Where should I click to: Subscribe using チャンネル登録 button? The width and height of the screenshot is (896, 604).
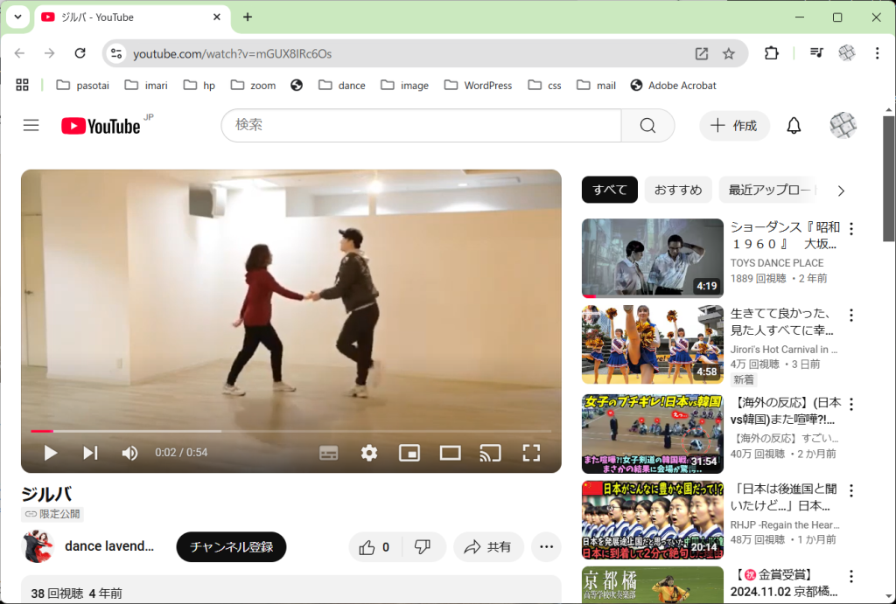231,547
